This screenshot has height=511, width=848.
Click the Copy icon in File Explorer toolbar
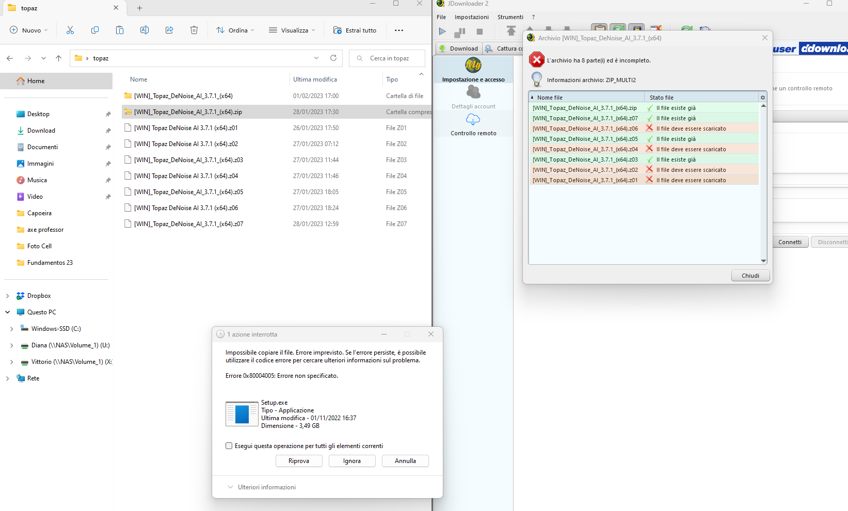click(x=95, y=30)
